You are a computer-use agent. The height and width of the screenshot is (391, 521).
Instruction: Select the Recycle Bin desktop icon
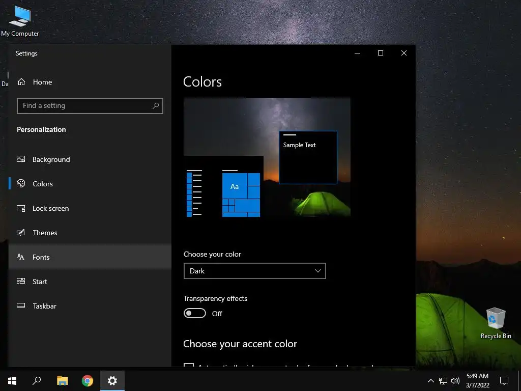(496, 323)
